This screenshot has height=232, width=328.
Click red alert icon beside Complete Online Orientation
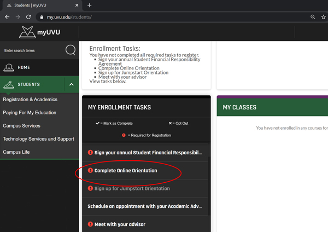(90, 170)
